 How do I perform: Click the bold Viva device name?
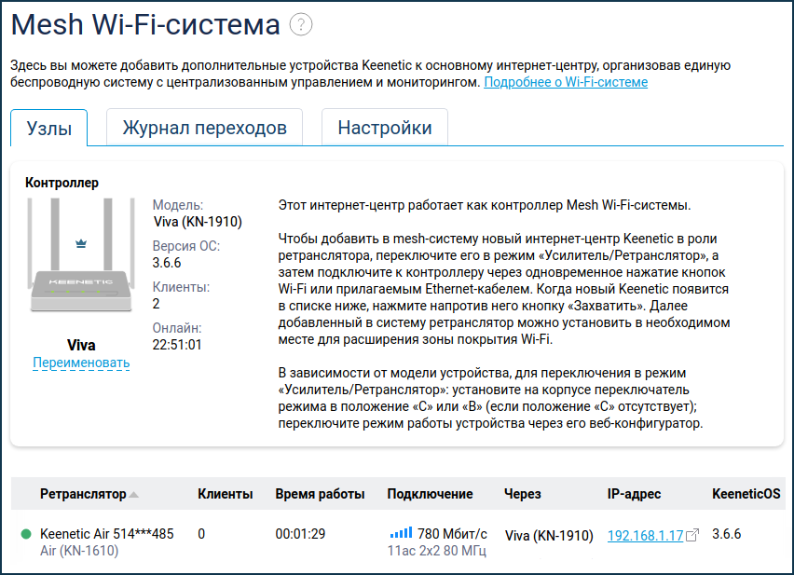coord(81,345)
